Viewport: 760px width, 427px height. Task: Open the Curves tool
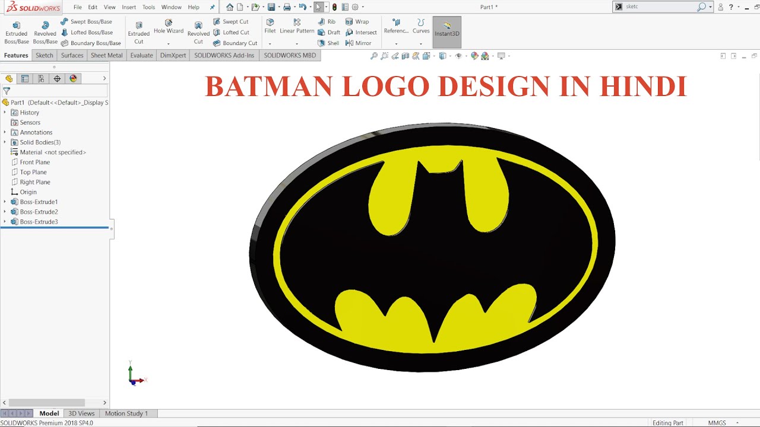pos(421,27)
